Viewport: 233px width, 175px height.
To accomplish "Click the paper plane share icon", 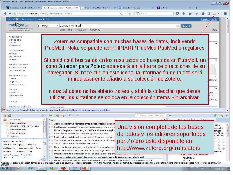I will pyautogui.click(x=196, y=13).
